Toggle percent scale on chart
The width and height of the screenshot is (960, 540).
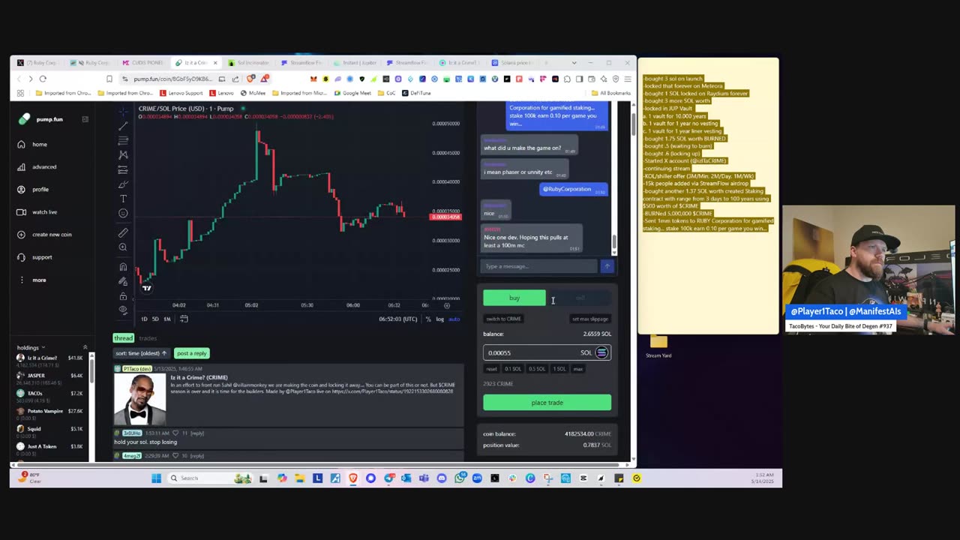(x=428, y=319)
